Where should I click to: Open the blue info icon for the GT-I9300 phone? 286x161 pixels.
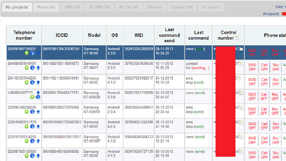click(32, 156)
